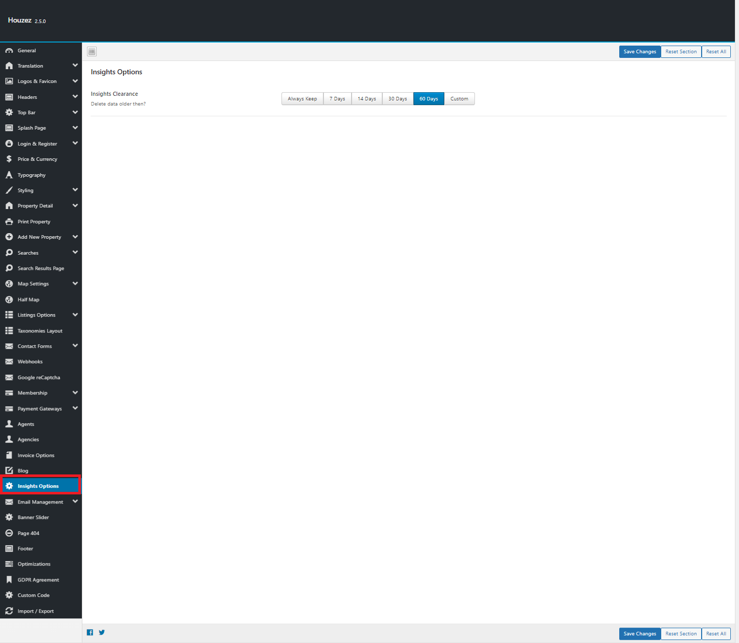
Task: Open the Facebook icon in footer
Action: coord(90,632)
